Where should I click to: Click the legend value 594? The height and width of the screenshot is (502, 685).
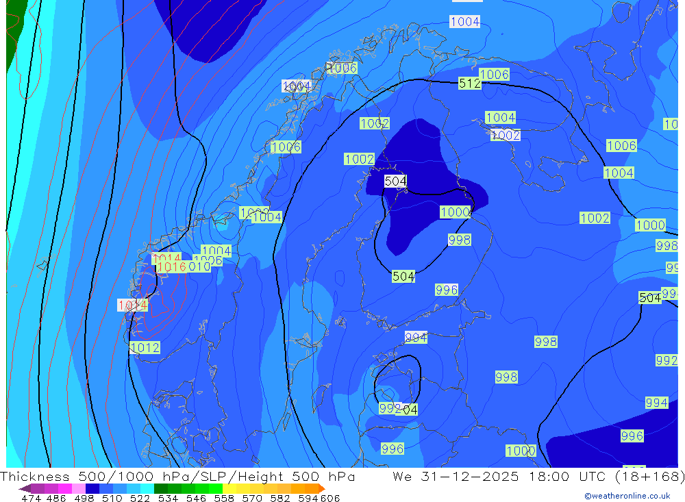point(308,499)
